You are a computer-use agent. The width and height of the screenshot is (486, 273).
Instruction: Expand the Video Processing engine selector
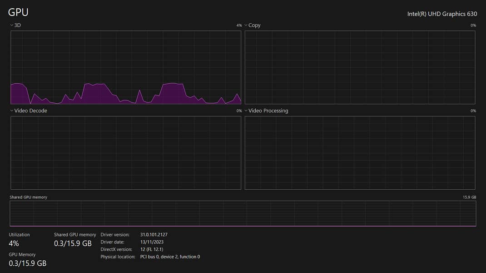(x=266, y=111)
